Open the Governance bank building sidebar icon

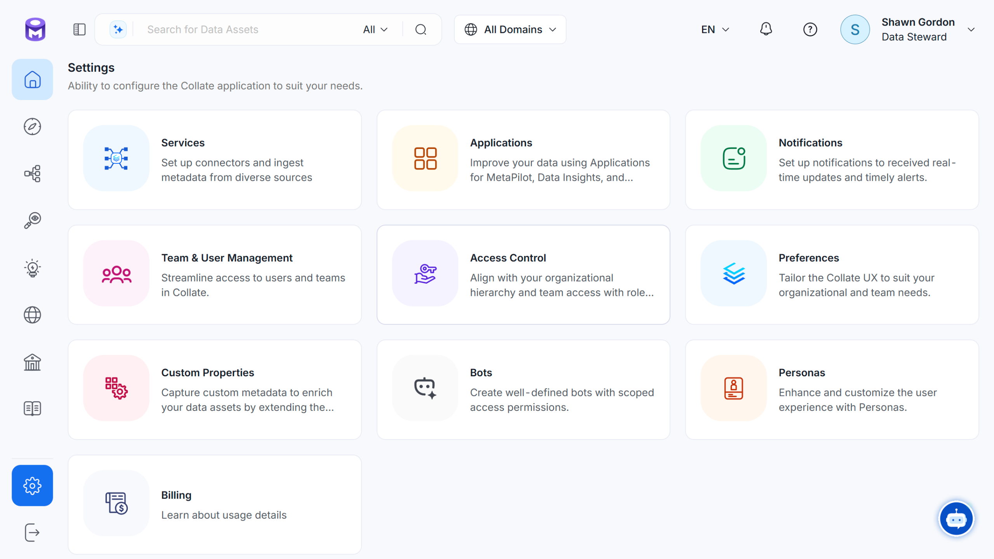point(32,362)
